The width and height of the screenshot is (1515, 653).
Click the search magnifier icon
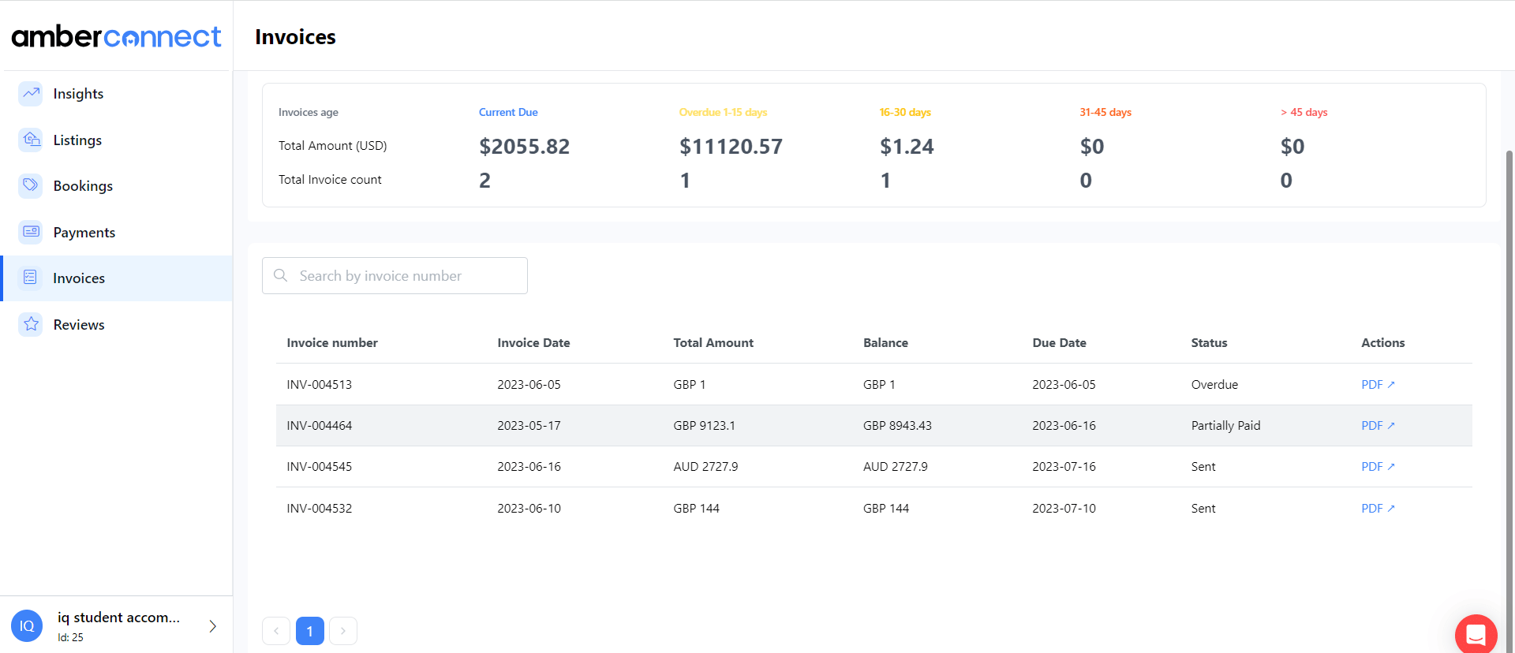click(280, 275)
